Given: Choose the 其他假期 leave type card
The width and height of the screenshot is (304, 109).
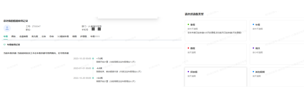Looking at the screenshot, I should click(277, 77).
